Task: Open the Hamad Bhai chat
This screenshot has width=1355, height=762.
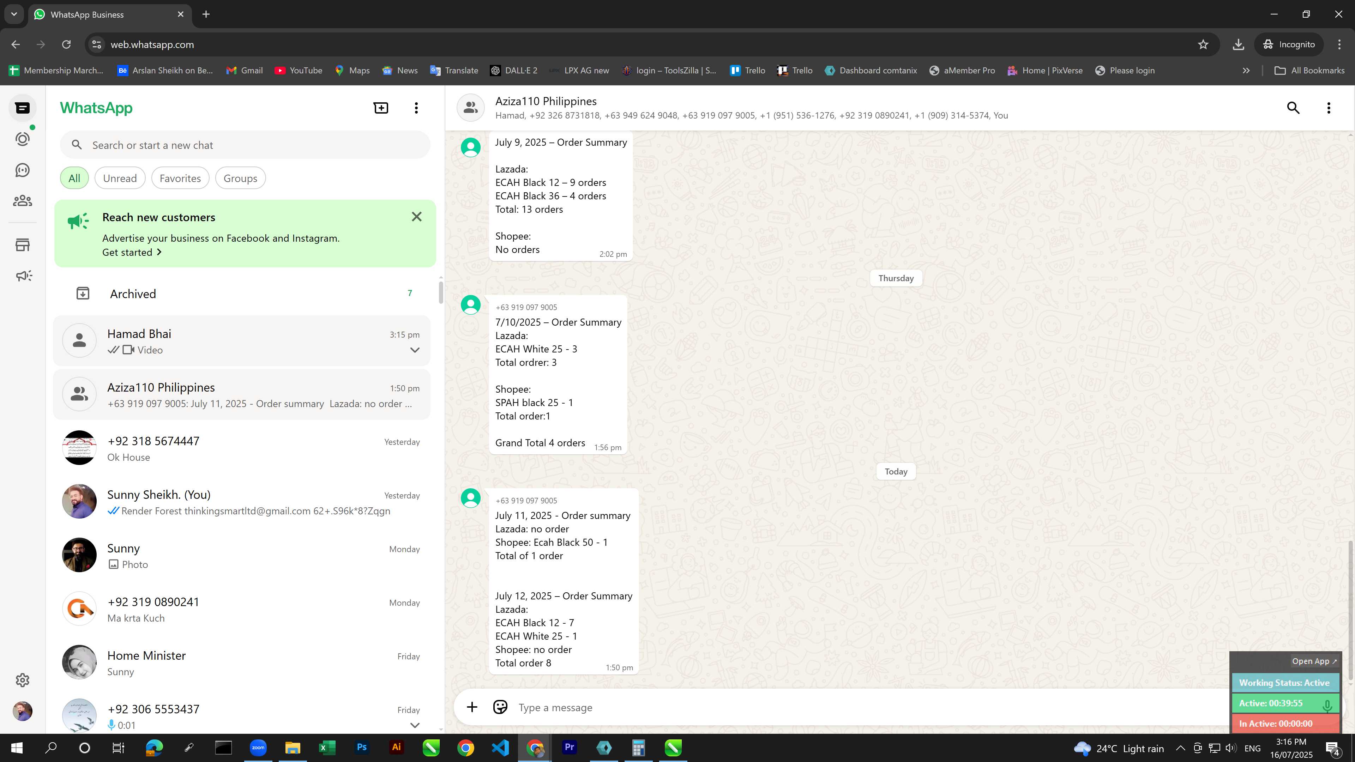Action: [242, 341]
